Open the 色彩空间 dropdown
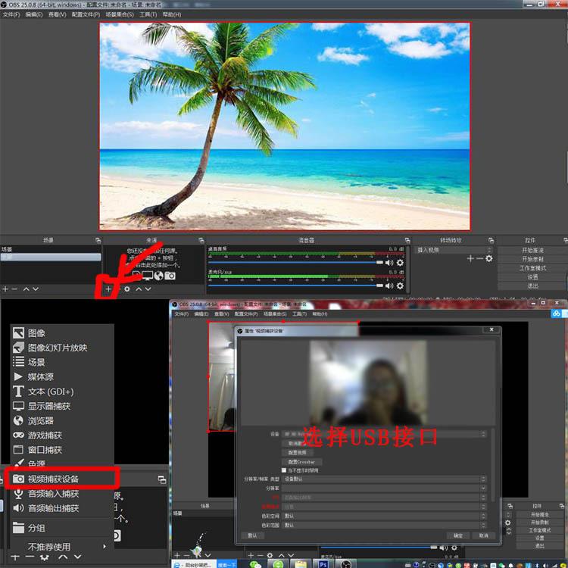This screenshot has width=568, height=568. 384,516
